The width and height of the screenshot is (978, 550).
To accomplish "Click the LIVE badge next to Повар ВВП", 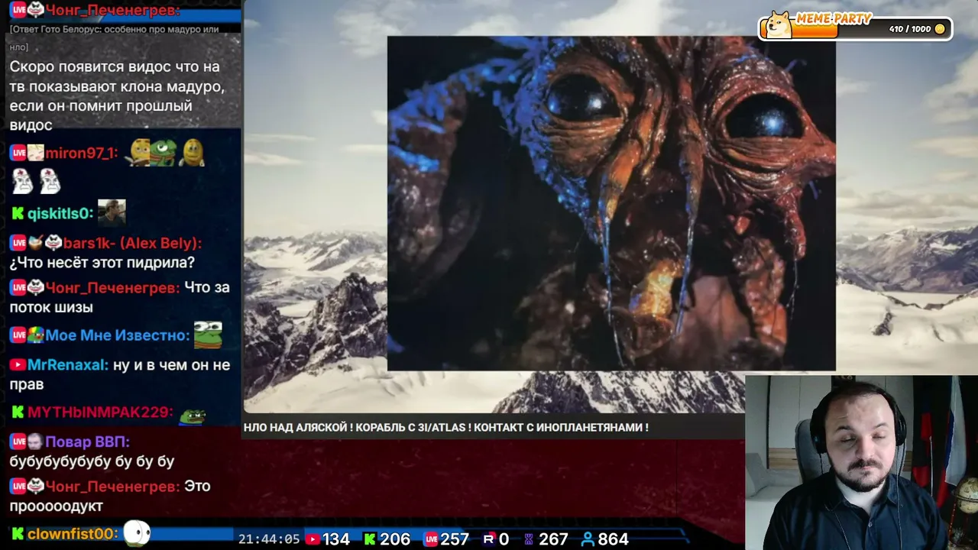I will tap(18, 442).
